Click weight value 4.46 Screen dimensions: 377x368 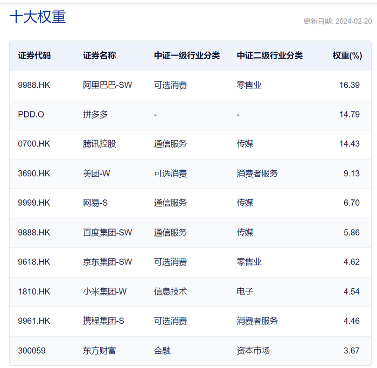point(352,321)
